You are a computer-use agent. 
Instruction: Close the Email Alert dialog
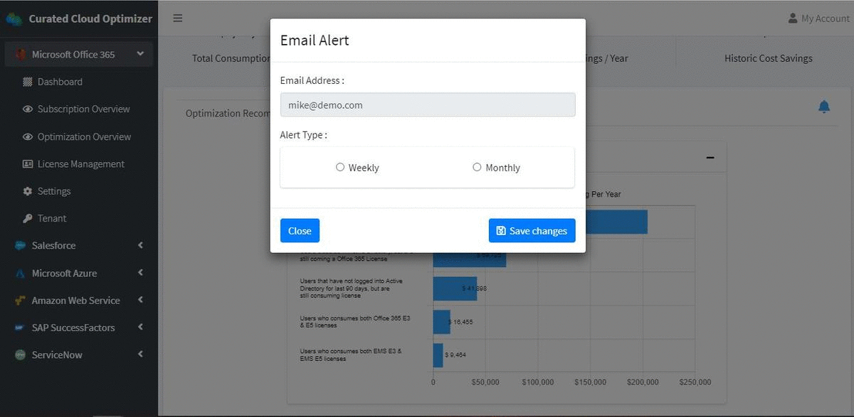coord(300,231)
